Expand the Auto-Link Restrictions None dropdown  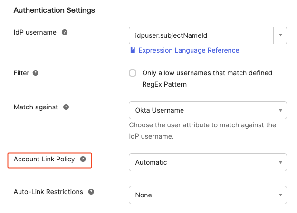click(208, 195)
